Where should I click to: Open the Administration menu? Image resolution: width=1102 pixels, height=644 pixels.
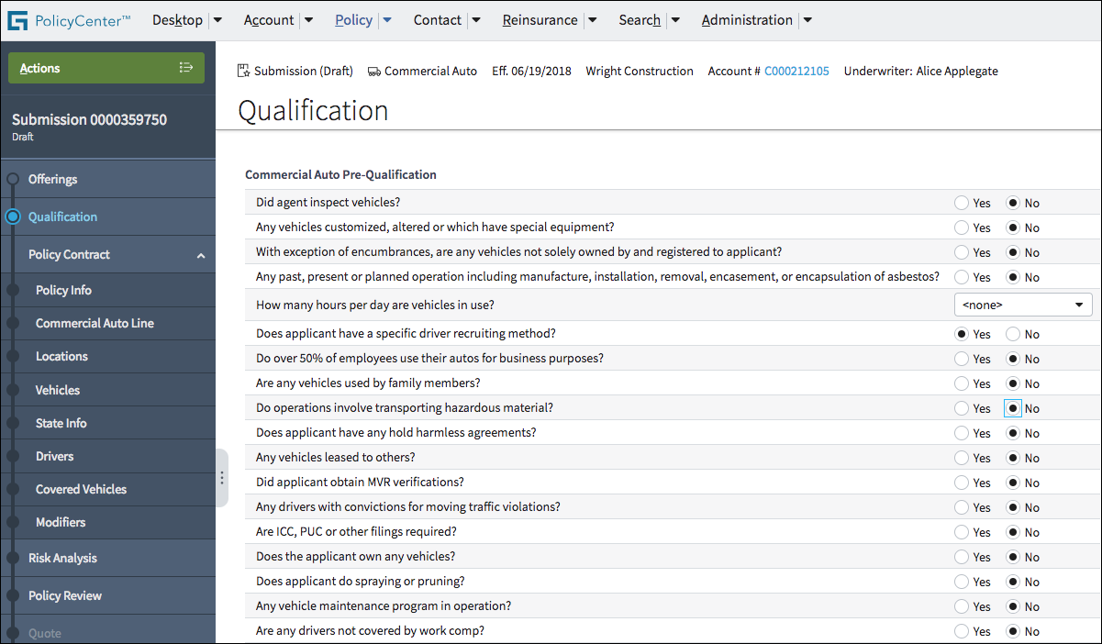tap(746, 20)
